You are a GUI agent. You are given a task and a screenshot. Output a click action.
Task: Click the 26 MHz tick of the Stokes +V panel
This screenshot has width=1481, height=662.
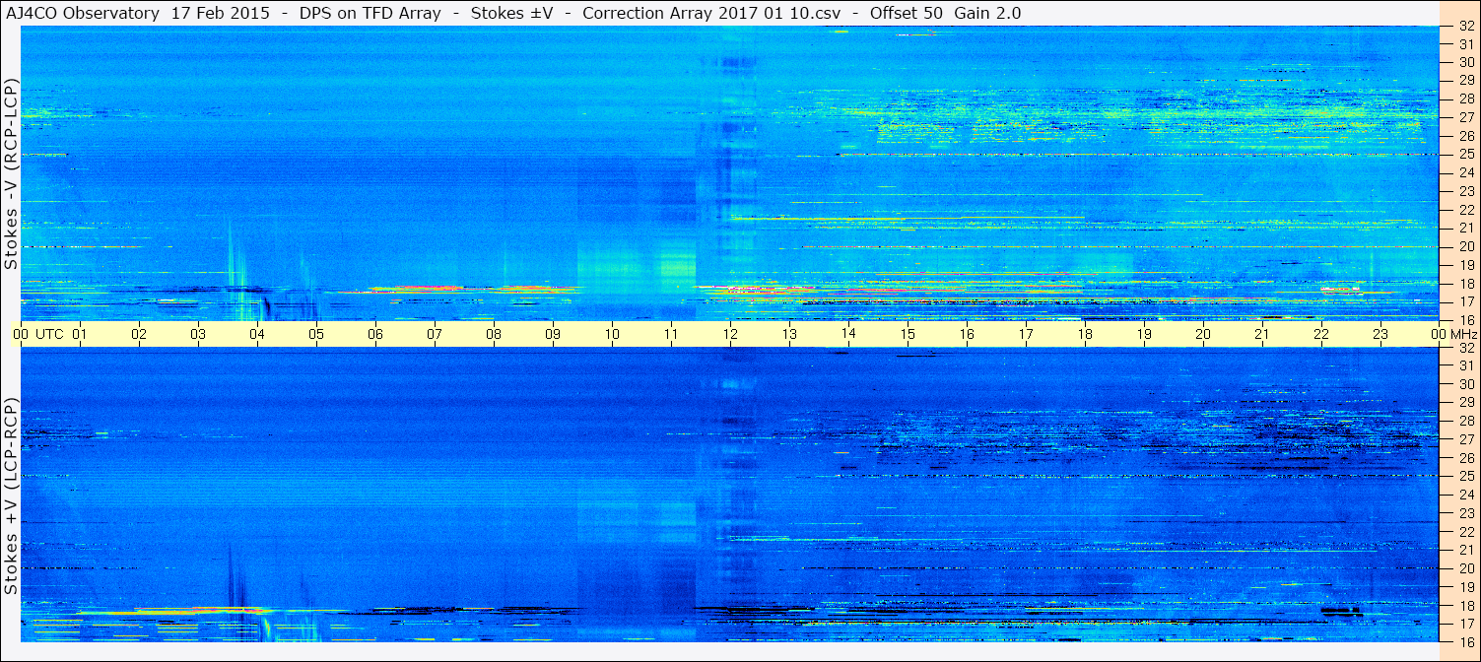(1465, 458)
